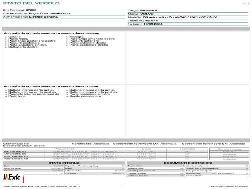Click the 'DOCUMENTI E DOTAZIONI' section header
Image resolution: width=252 pixels, height=189 pixels.
(188, 163)
